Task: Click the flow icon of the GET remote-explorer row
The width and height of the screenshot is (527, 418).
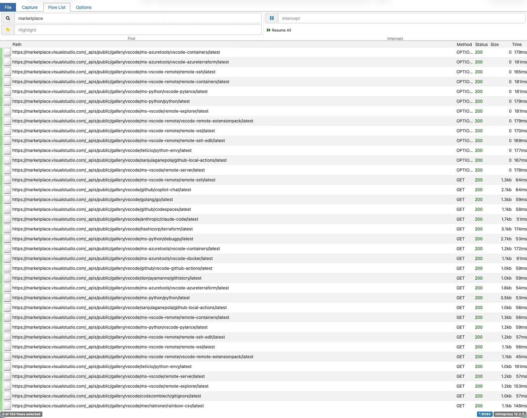Action: (x=7, y=386)
